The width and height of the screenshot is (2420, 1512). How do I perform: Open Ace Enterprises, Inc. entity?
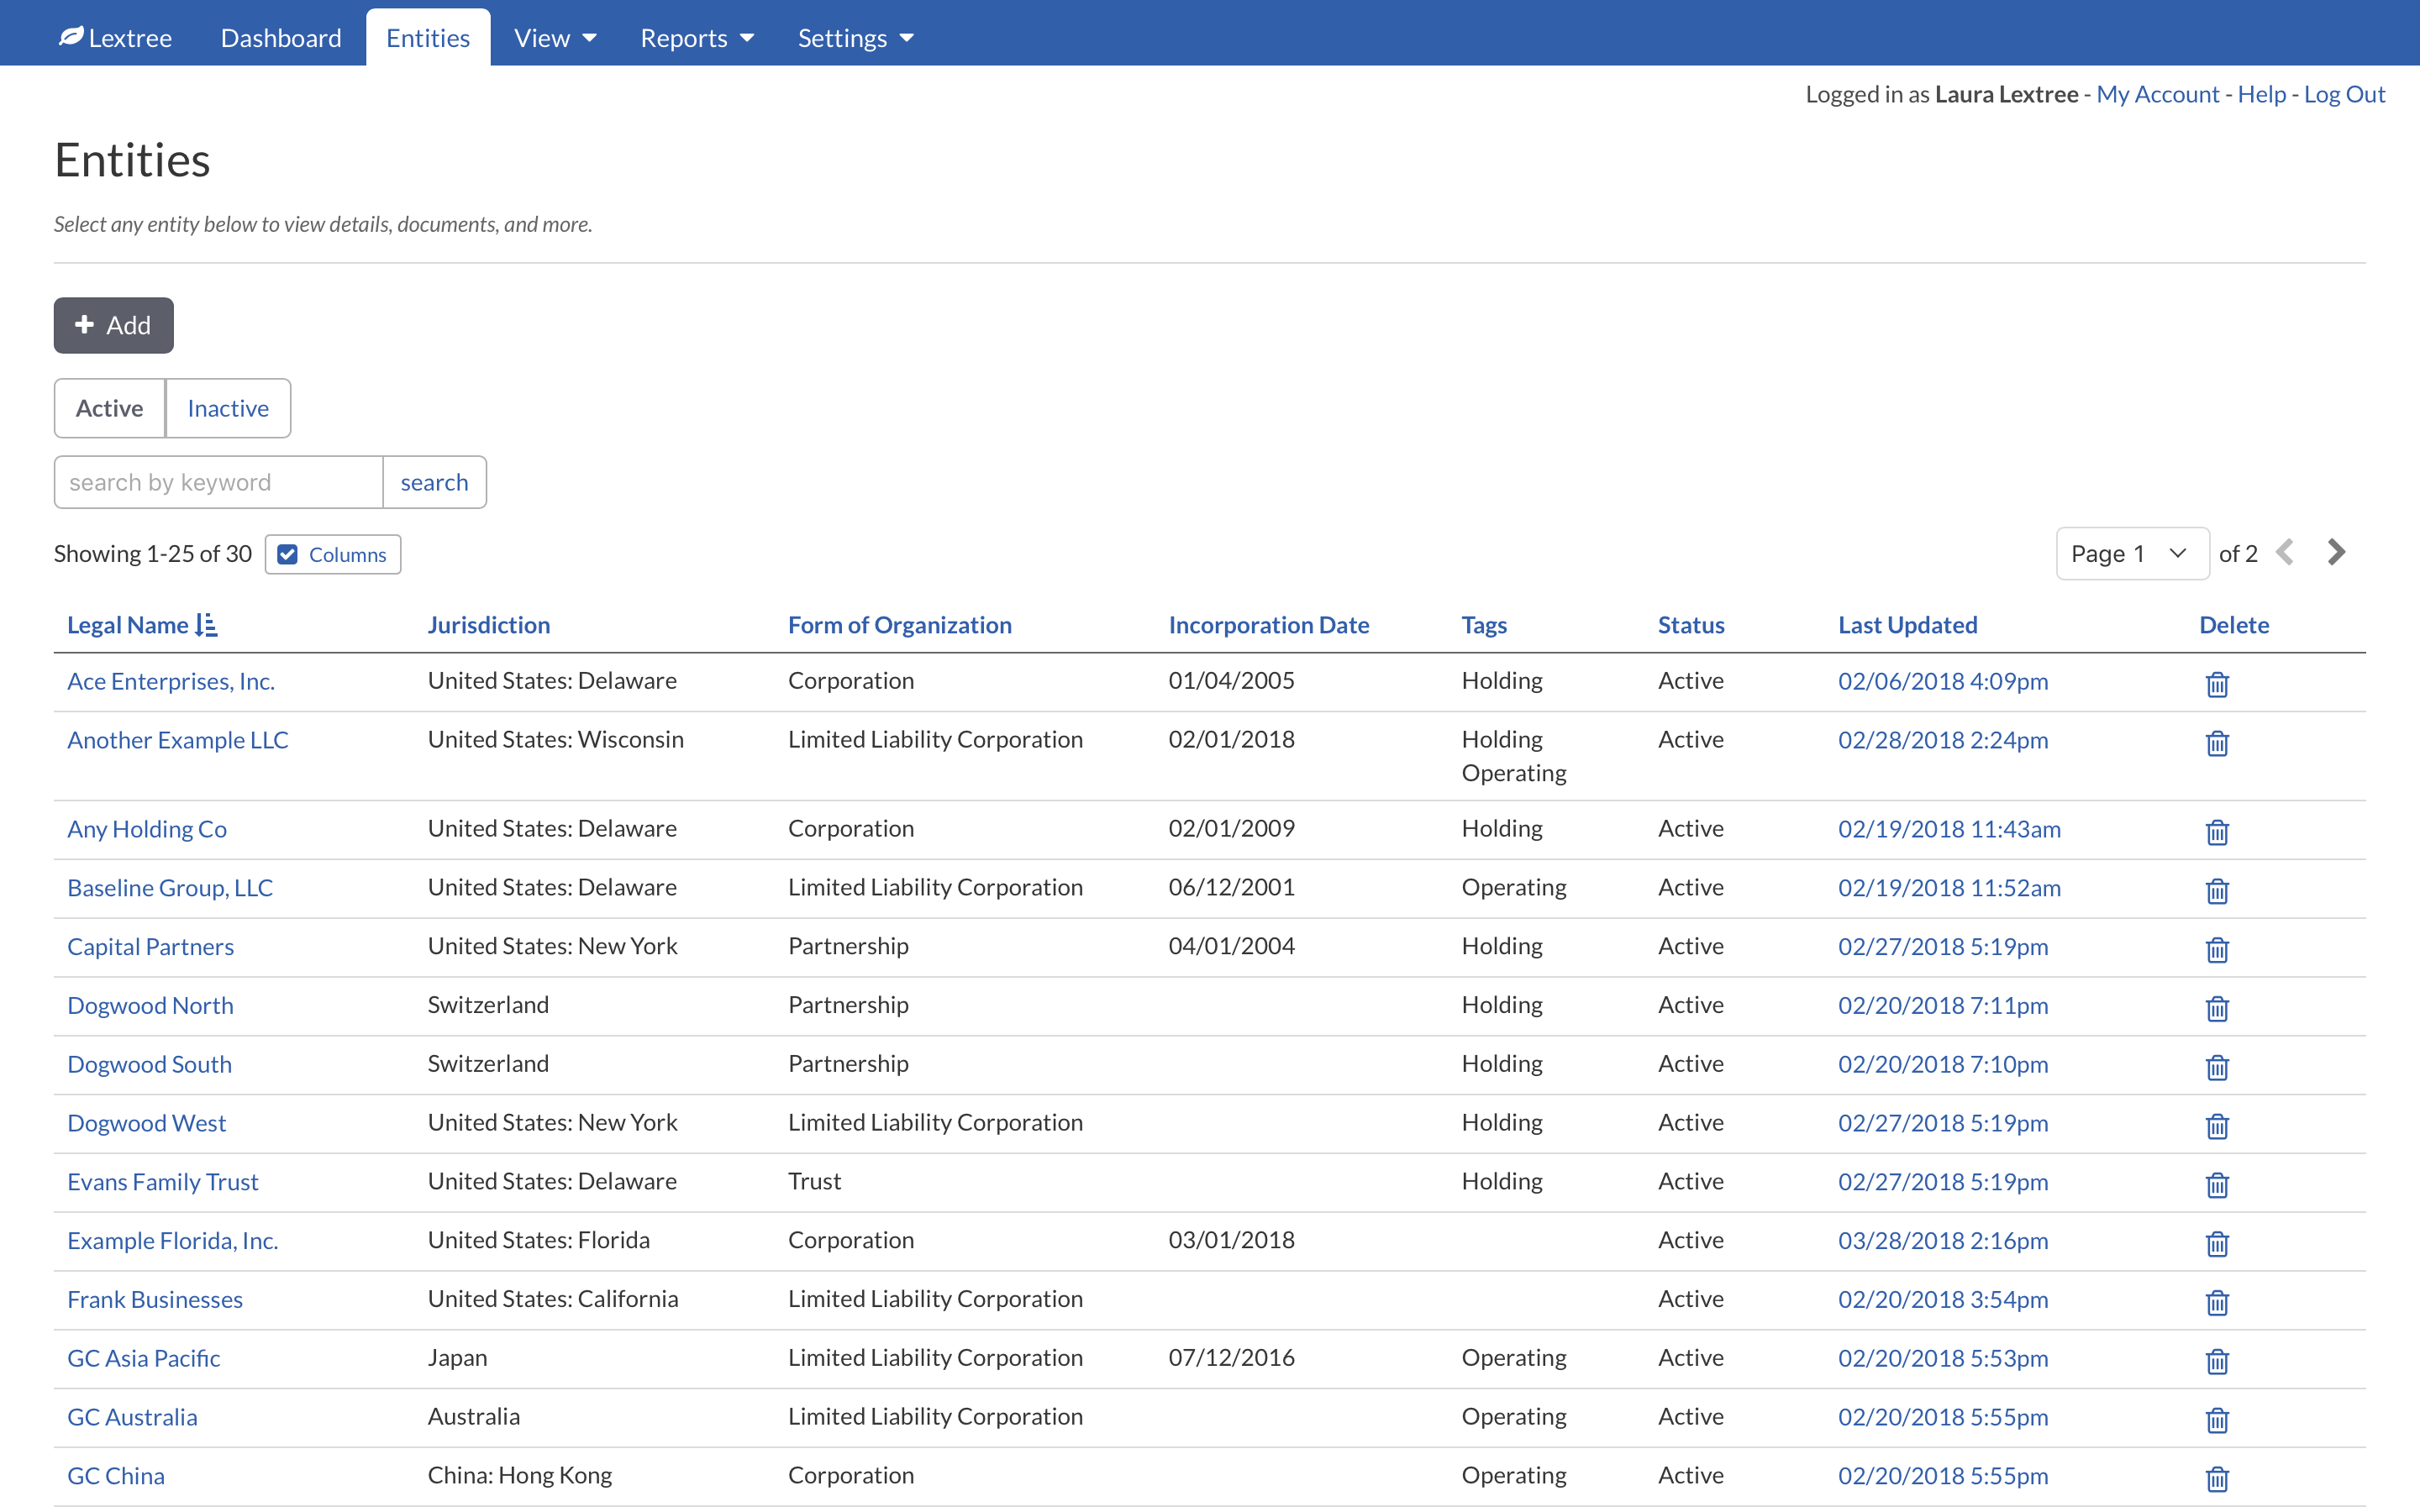tap(171, 681)
